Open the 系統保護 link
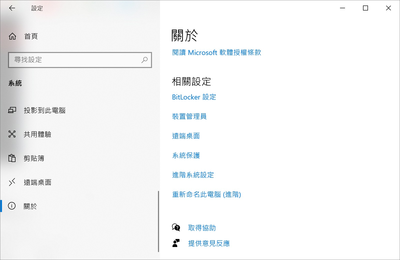400x260 pixels. tap(186, 155)
